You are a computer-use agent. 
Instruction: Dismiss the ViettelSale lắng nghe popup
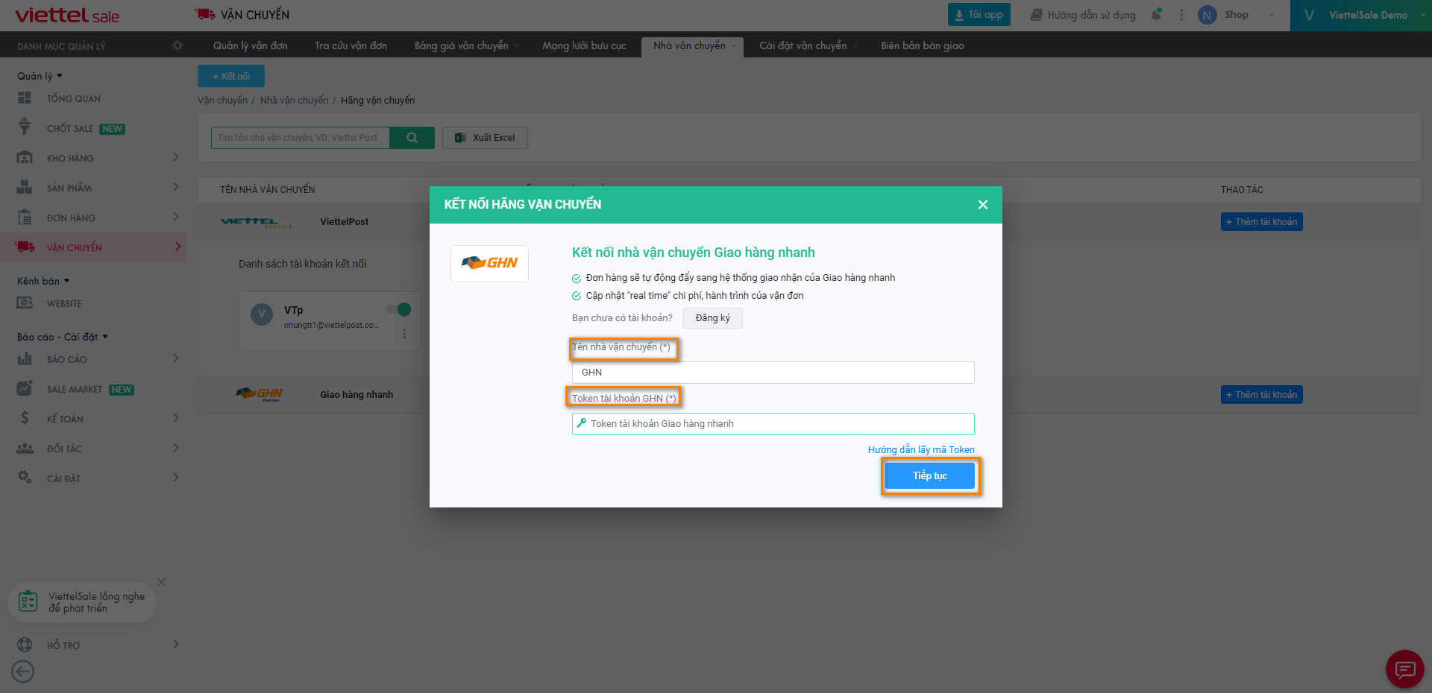point(161,582)
